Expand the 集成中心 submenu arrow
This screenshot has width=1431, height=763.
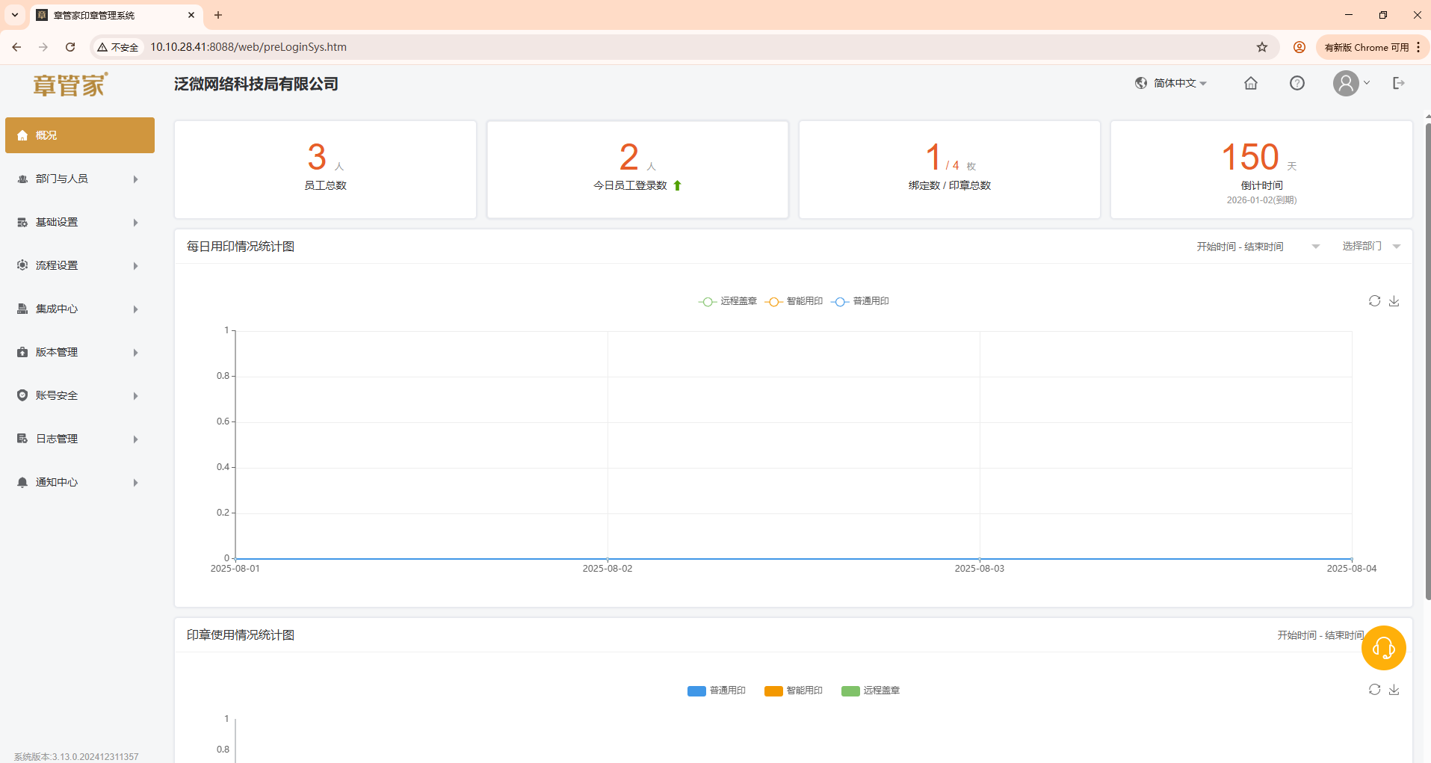pyautogui.click(x=135, y=309)
